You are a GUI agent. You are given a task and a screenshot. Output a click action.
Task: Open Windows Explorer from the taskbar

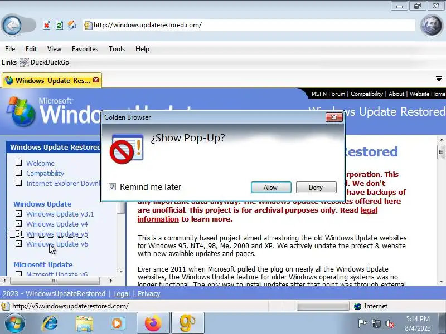click(x=84, y=323)
